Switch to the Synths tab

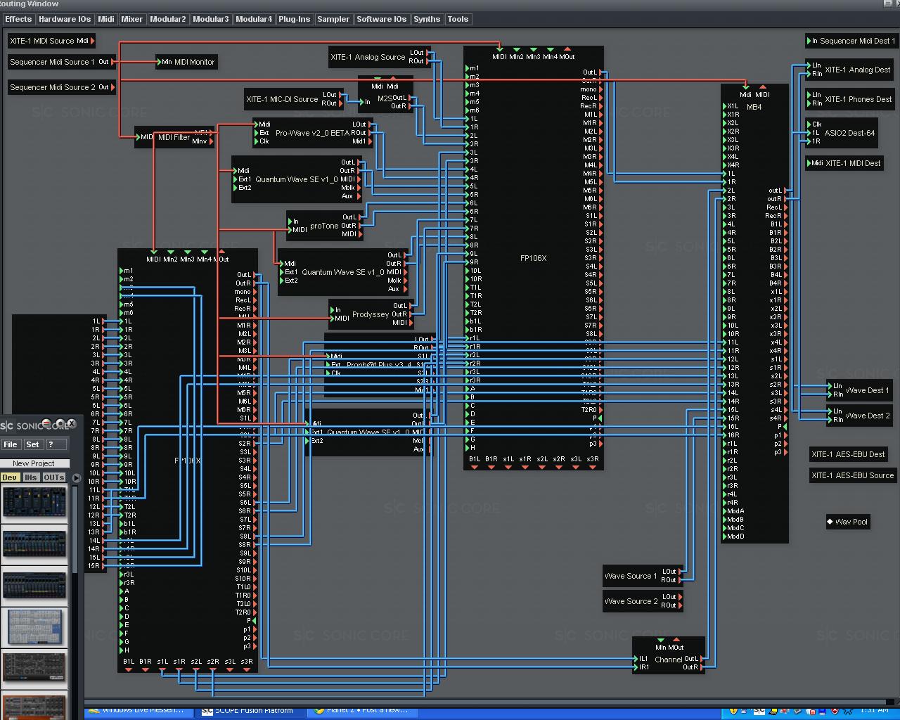[427, 19]
